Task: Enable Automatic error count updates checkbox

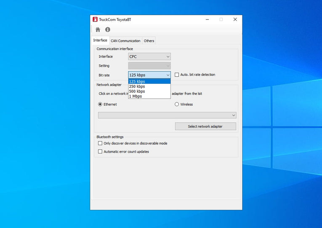Action: [100, 152]
